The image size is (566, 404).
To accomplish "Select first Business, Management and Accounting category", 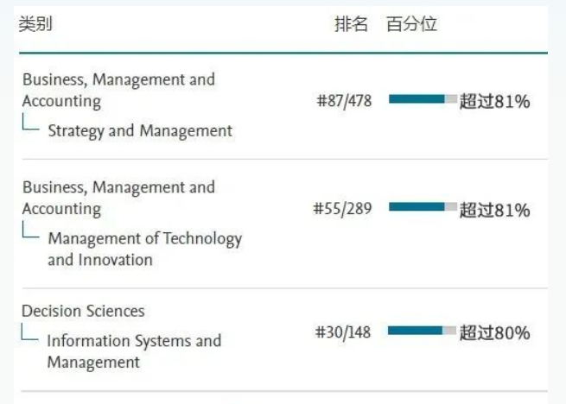I will click(118, 90).
